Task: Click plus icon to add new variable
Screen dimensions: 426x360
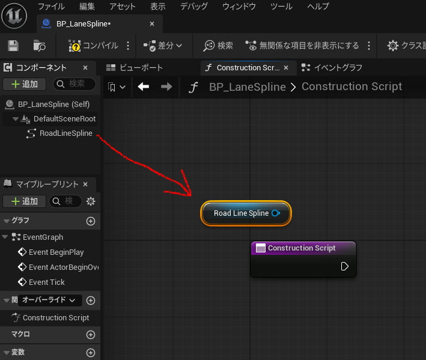Action: pos(91,353)
